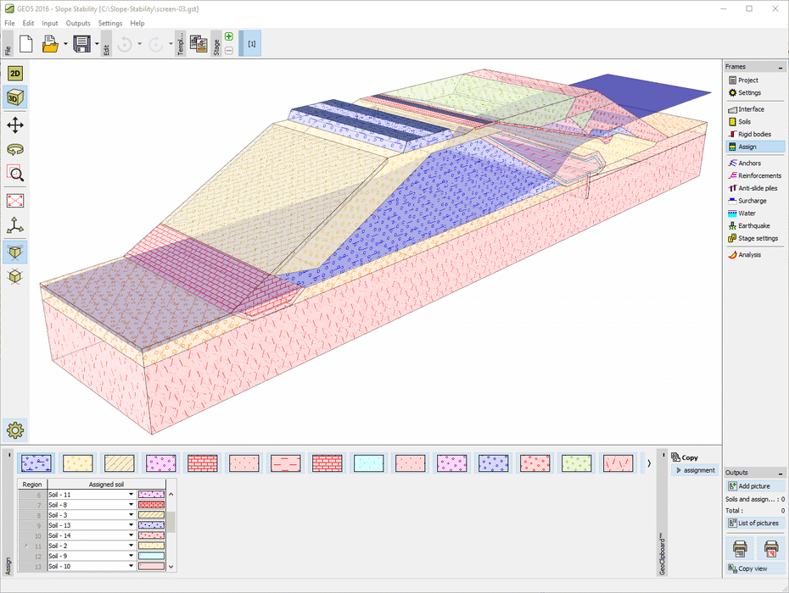
Task: Open the Soil - 8 dropdown for region 7
Action: coord(131,505)
